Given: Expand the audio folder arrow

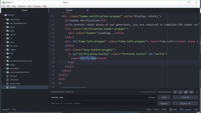Looking at the screenshot, I should 5,31.
